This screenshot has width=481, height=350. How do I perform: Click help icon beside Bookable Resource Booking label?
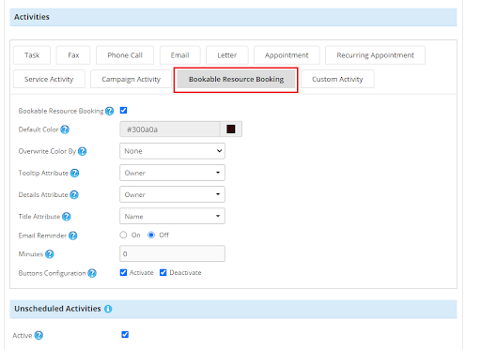[109, 111]
